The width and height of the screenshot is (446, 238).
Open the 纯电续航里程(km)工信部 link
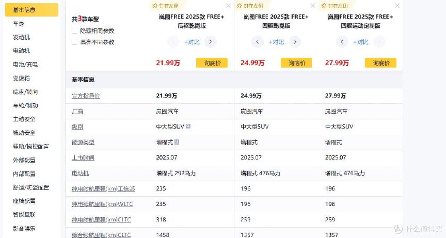[x=103, y=188]
